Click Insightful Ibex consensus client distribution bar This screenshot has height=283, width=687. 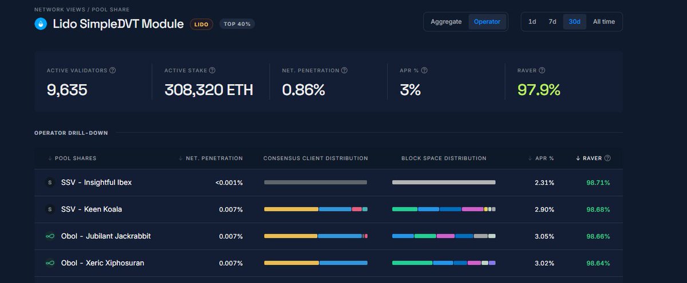pyautogui.click(x=315, y=183)
